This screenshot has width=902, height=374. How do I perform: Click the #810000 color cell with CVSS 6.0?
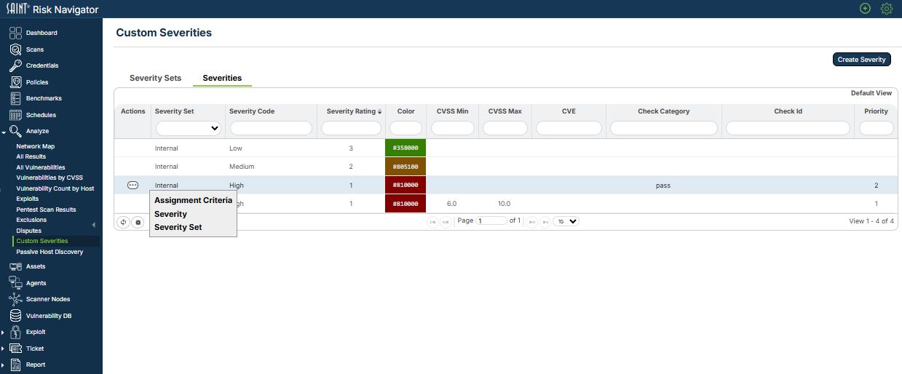tap(405, 204)
